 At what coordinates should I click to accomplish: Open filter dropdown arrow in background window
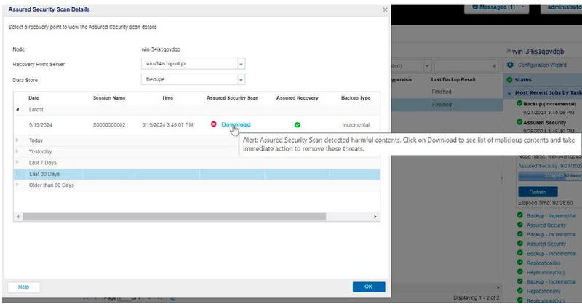[x=427, y=66]
